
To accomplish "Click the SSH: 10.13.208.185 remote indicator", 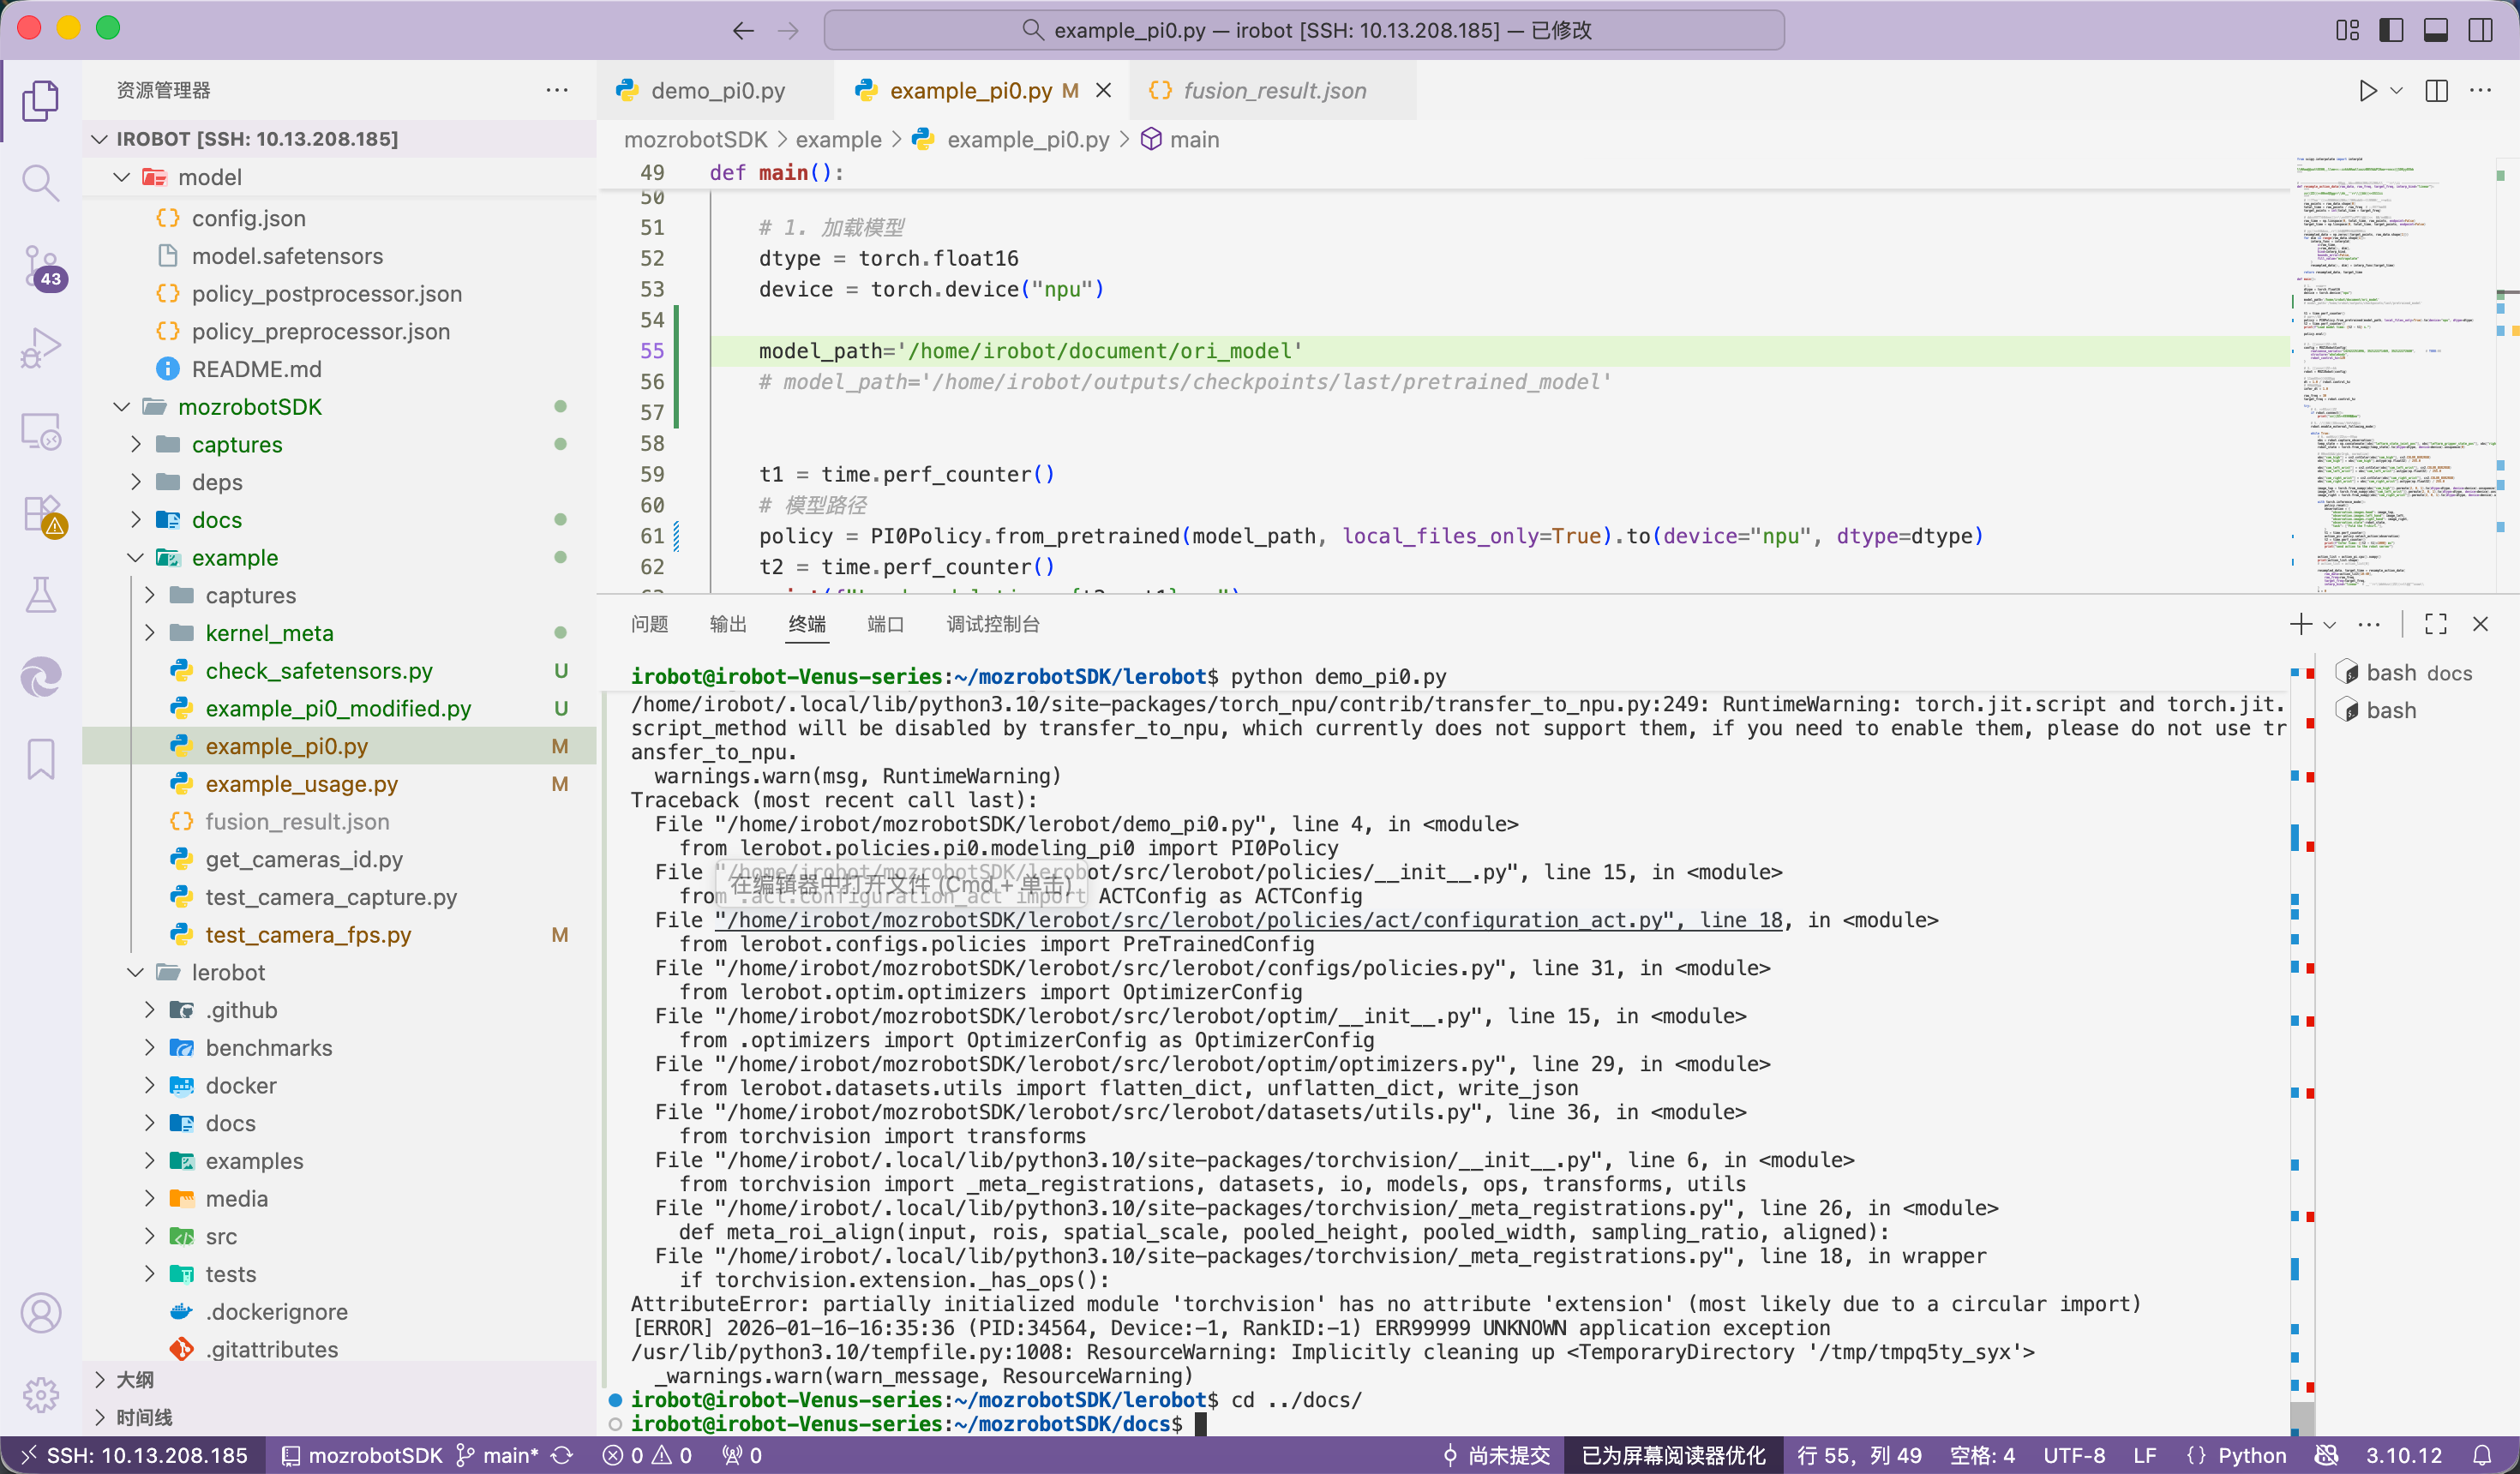I will (134, 1455).
